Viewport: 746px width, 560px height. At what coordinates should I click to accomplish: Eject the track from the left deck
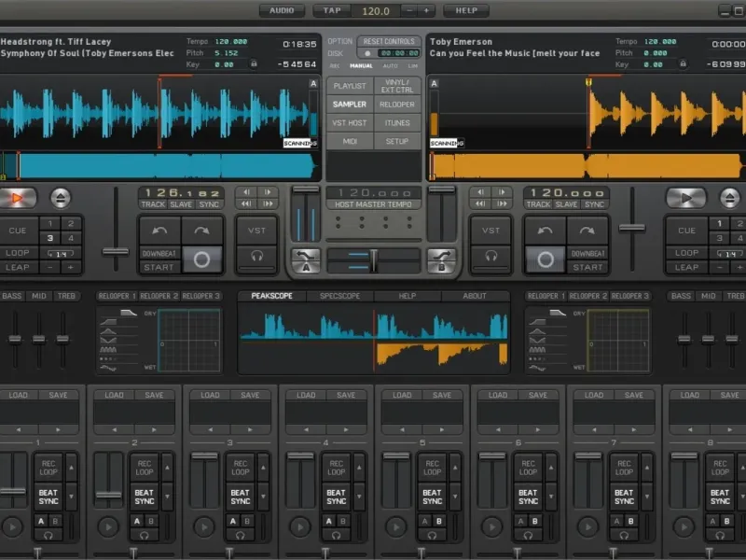coord(61,198)
